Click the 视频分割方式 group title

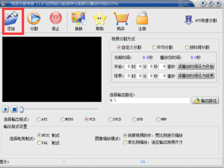tap(123, 39)
